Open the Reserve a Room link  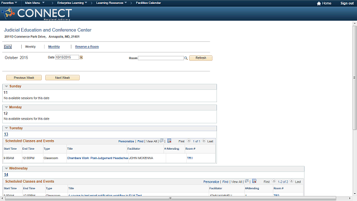[87, 47]
